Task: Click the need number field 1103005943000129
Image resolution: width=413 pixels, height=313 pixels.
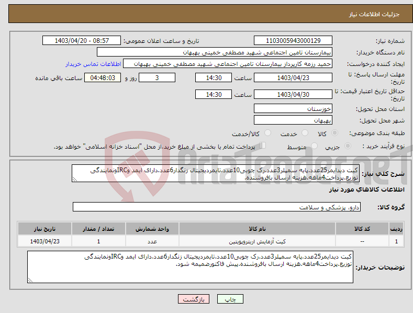Action: tap(293, 41)
